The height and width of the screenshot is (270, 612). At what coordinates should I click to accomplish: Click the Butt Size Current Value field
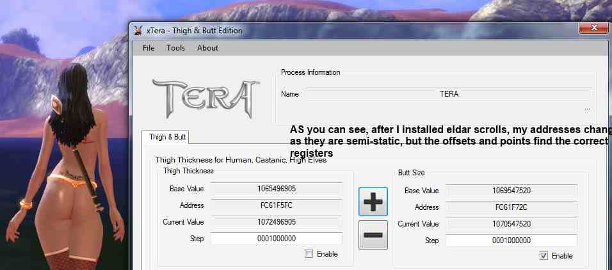tap(511, 224)
